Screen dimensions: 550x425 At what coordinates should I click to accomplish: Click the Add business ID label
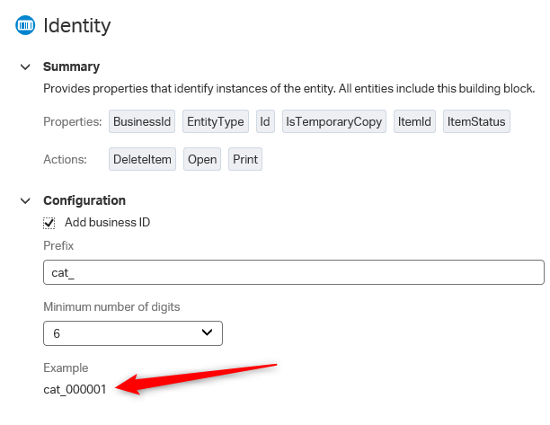pyautogui.click(x=107, y=222)
